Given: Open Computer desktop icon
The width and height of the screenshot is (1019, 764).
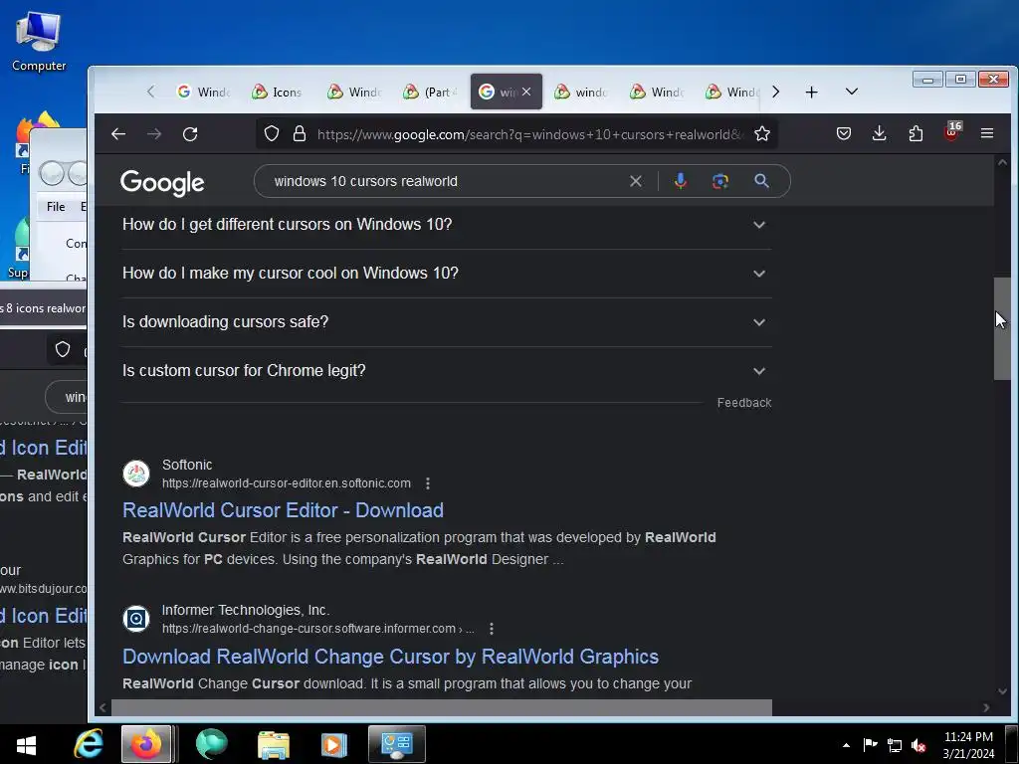Looking at the screenshot, I should tap(39, 42).
